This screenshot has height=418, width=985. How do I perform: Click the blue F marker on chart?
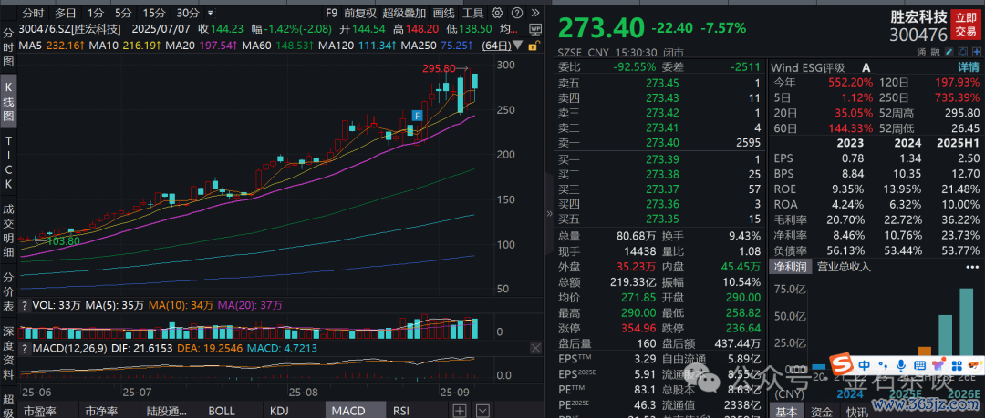[417, 116]
